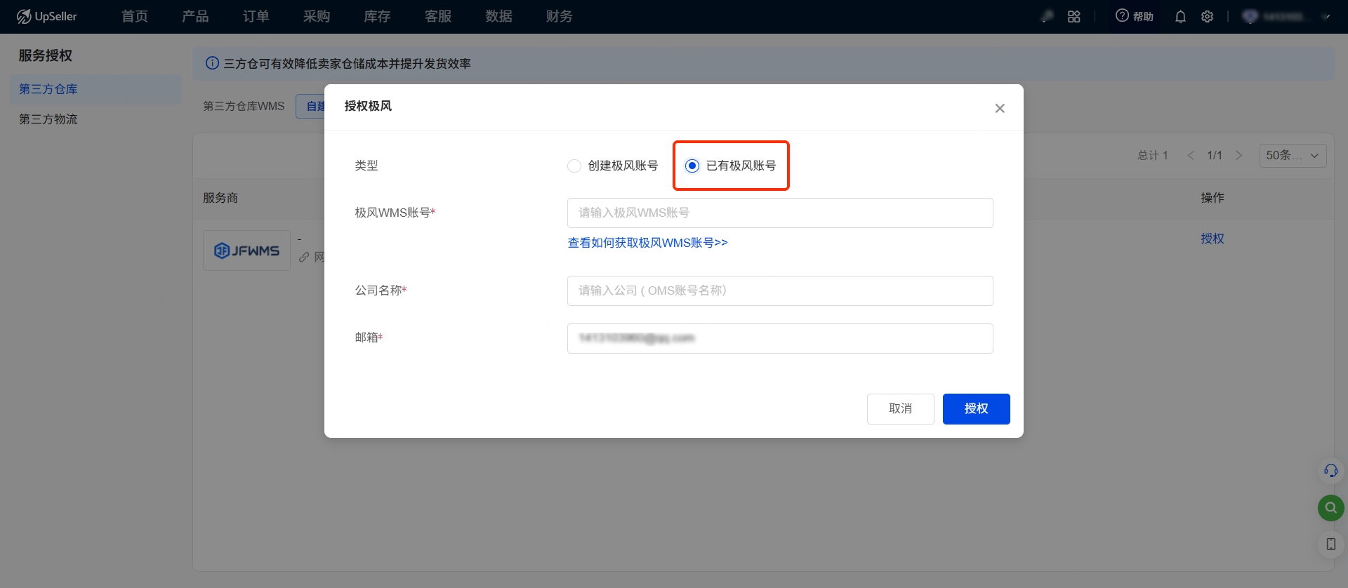This screenshot has width=1348, height=588.
Task: Open 产品 menu
Action: (x=195, y=16)
